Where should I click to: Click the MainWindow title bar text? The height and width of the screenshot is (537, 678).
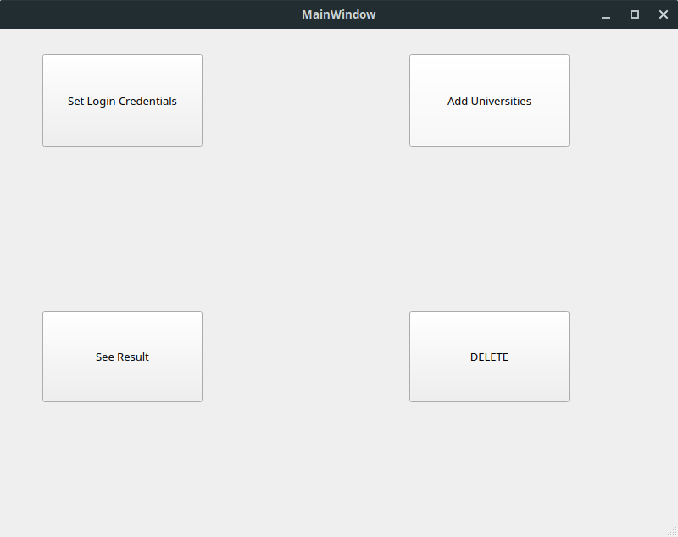[x=338, y=14]
